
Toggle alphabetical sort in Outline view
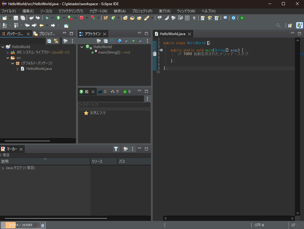click(113, 41)
